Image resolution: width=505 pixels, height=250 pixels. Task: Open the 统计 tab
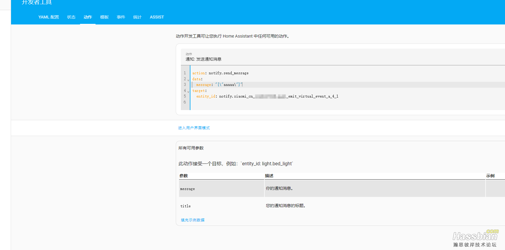[137, 17]
